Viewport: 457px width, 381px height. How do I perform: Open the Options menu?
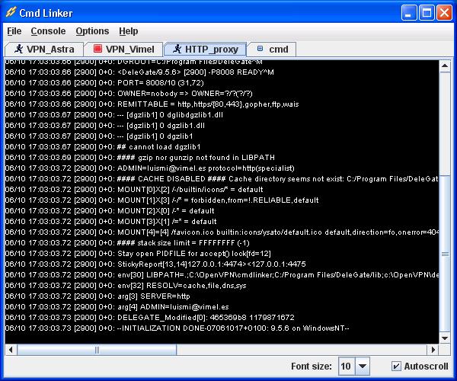[x=92, y=31]
